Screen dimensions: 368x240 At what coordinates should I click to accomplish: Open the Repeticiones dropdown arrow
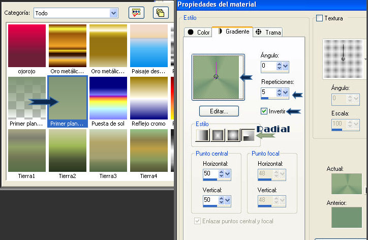coord(285,93)
